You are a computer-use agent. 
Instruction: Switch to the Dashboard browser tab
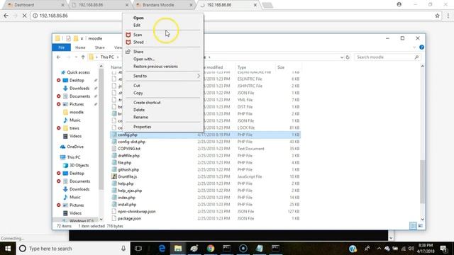click(x=35, y=5)
